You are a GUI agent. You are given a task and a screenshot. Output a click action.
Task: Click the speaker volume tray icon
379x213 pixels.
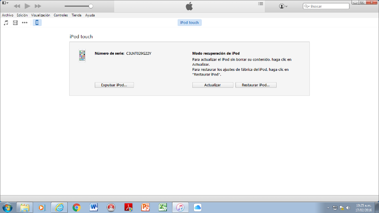348,208
